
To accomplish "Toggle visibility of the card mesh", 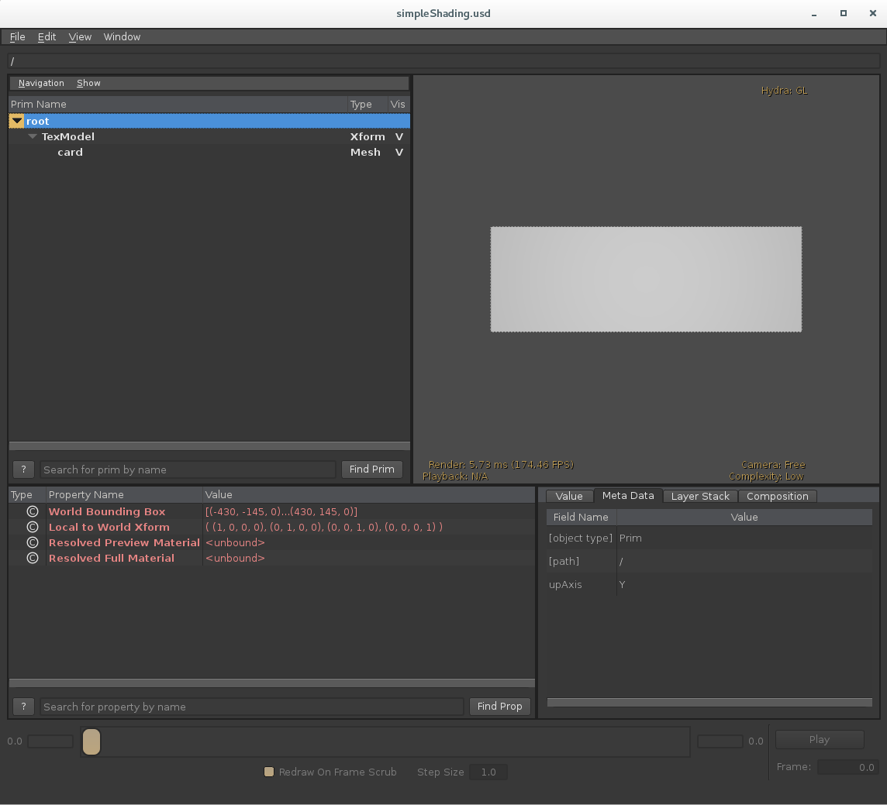I will click(x=399, y=152).
